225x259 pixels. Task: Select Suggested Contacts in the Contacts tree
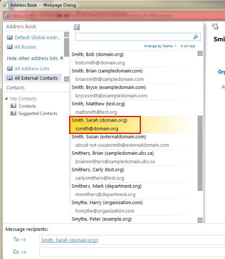pyautogui.click(x=38, y=113)
